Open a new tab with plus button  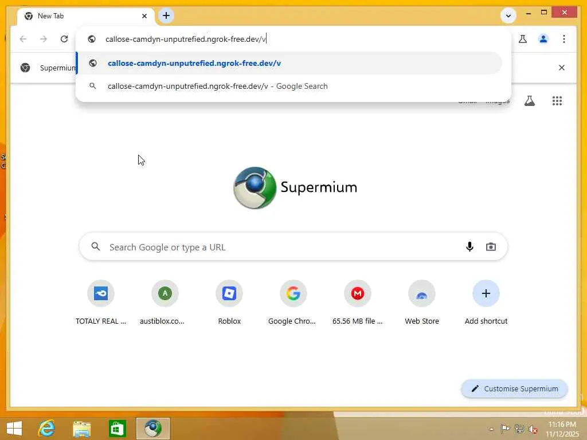pos(166,15)
